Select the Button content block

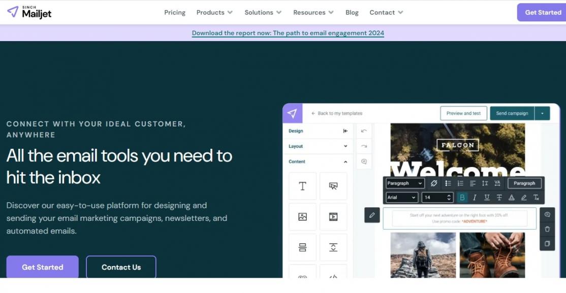coord(333,186)
